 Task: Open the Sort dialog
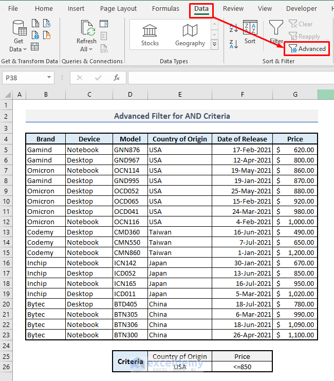pyautogui.click(x=250, y=32)
